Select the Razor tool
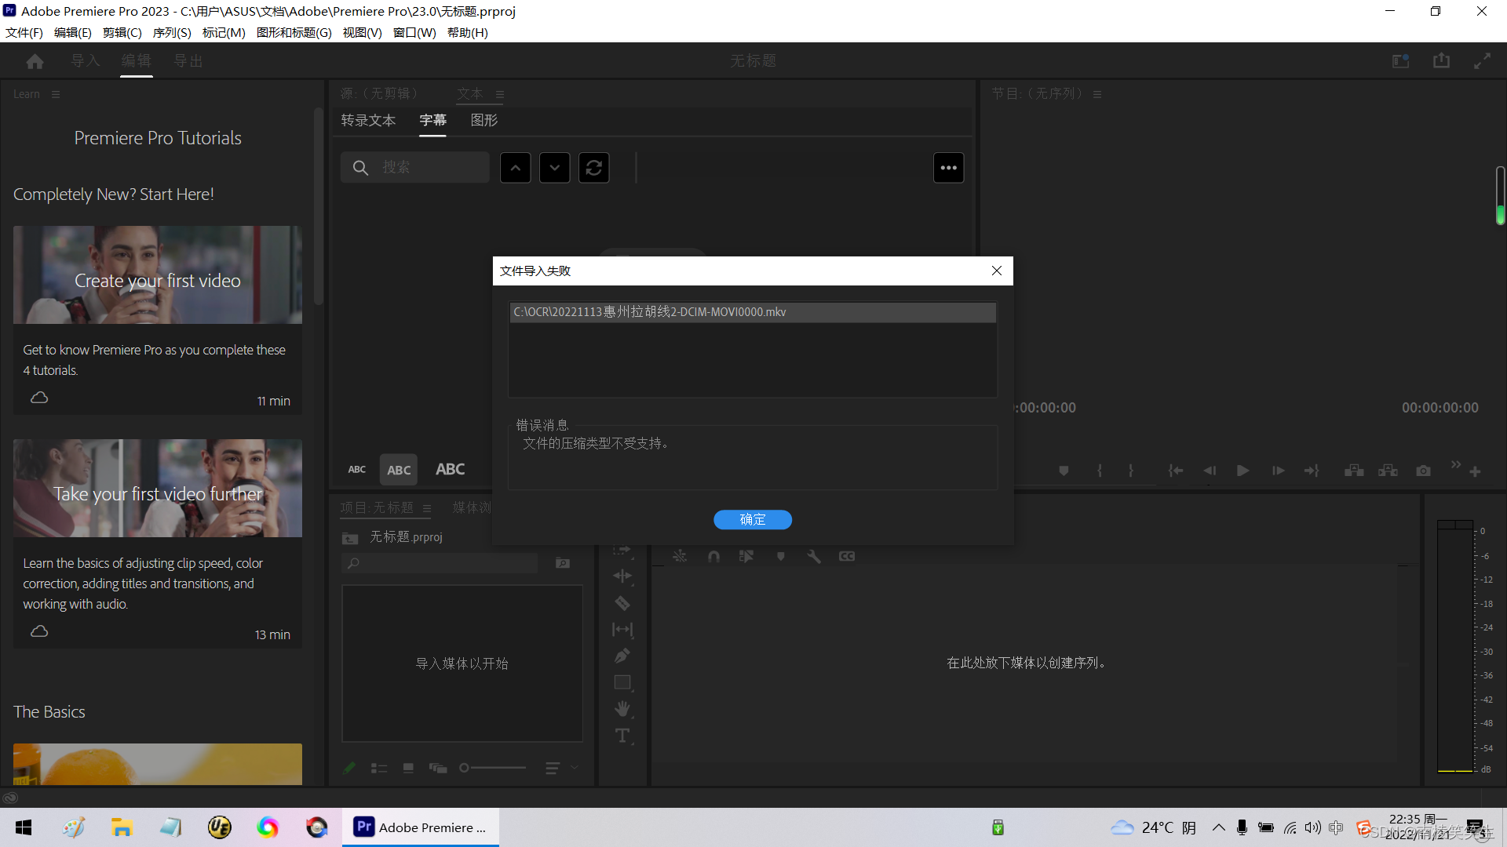Screen dimensions: 1507x847 (622, 603)
